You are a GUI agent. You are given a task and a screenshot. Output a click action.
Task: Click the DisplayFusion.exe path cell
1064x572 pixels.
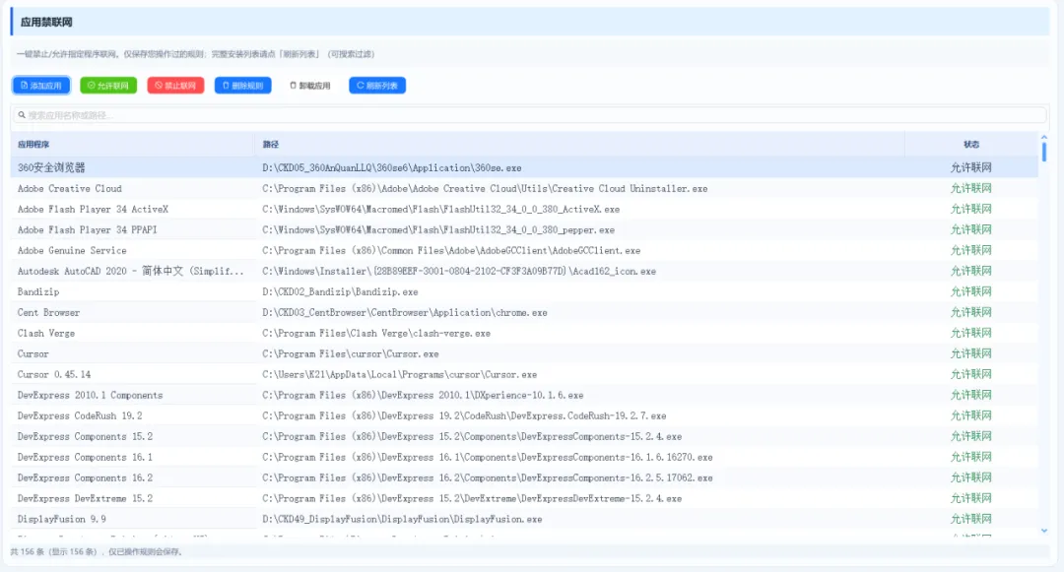(x=402, y=519)
